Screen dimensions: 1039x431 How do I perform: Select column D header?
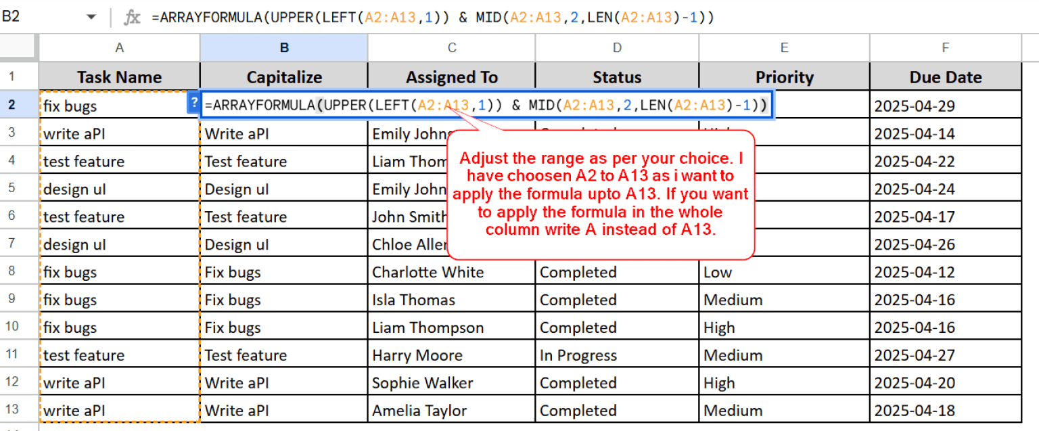(617, 47)
